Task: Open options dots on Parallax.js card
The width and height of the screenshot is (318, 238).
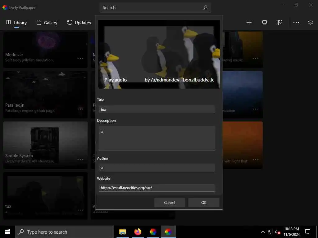Action: coord(80,109)
